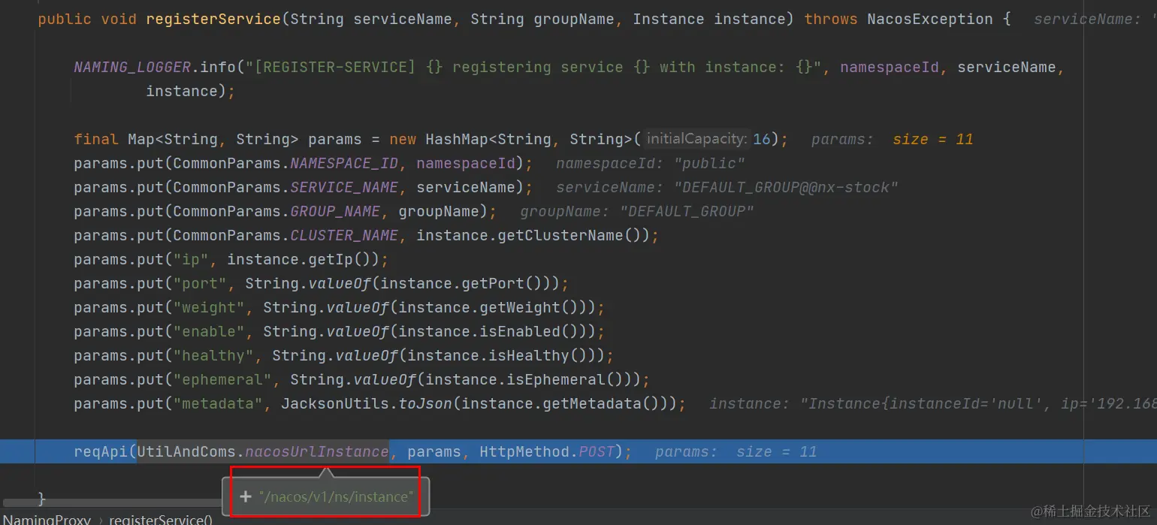
Task: Click "params: size = 11" on the highlighted line
Action: pos(736,451)
